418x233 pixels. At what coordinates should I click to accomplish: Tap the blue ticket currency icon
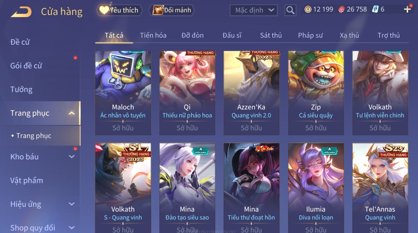click(375, 9)
